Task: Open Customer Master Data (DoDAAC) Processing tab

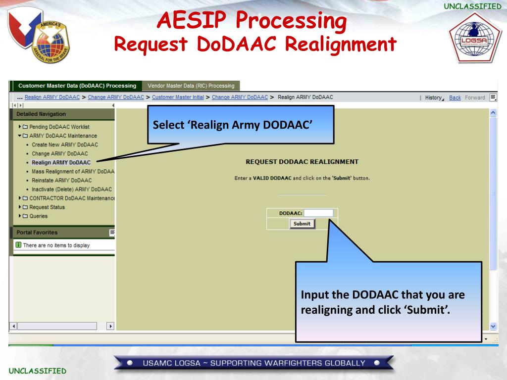Action: tap(77, 86)
